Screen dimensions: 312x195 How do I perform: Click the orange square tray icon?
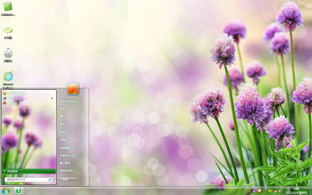click(x=259, y=191)
